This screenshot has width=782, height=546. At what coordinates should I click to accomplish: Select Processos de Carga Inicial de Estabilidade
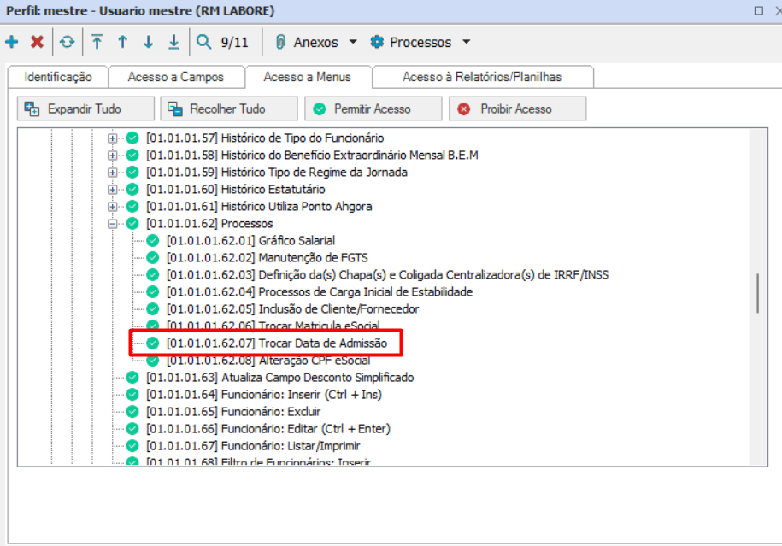tap(320, 291)
